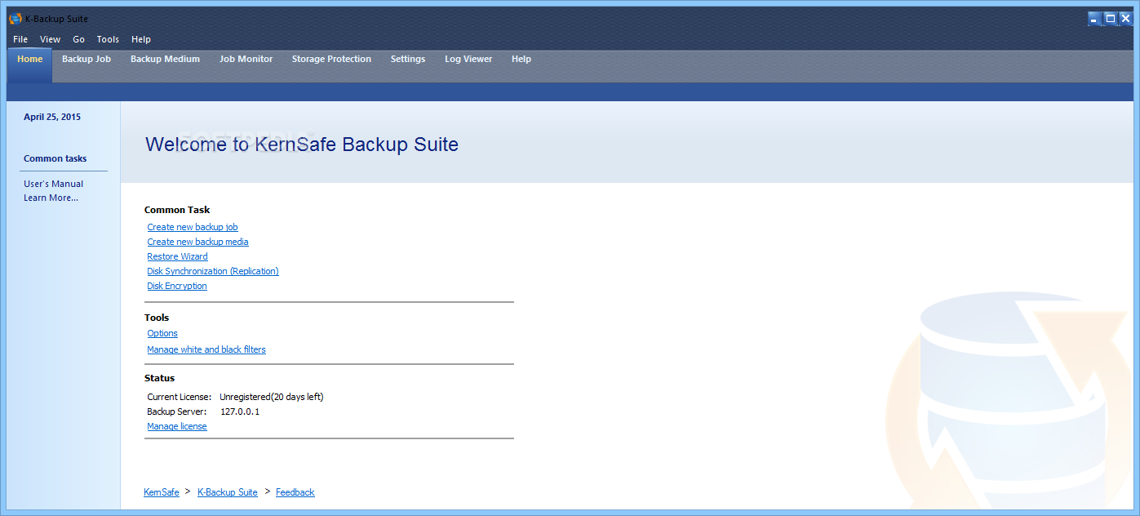The height and width of the screenshot is (516, 1140).
Task: Maximize the K-Backup Suite window
Action: pos(1110,18)
